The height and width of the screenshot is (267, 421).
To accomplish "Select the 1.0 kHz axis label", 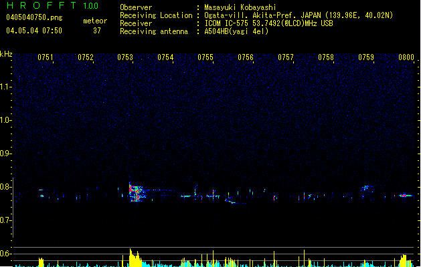I will tap(5, 120).
